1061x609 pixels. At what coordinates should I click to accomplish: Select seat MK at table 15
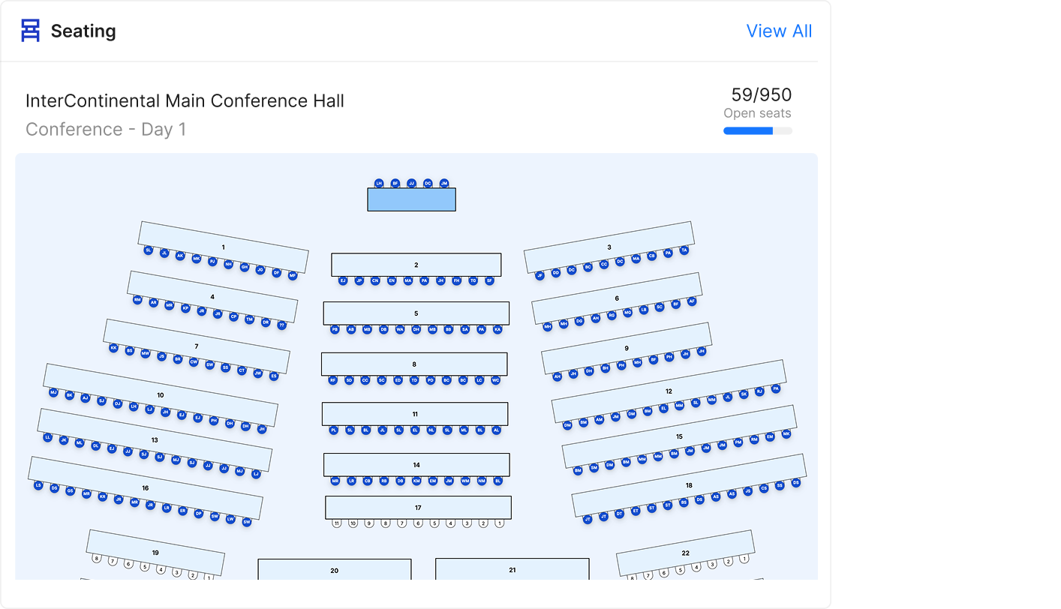(786, 433)
